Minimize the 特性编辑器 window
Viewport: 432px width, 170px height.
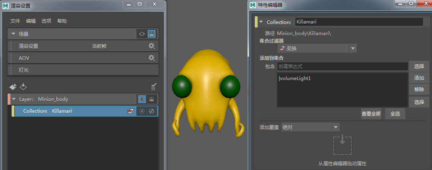click(401, 3)
